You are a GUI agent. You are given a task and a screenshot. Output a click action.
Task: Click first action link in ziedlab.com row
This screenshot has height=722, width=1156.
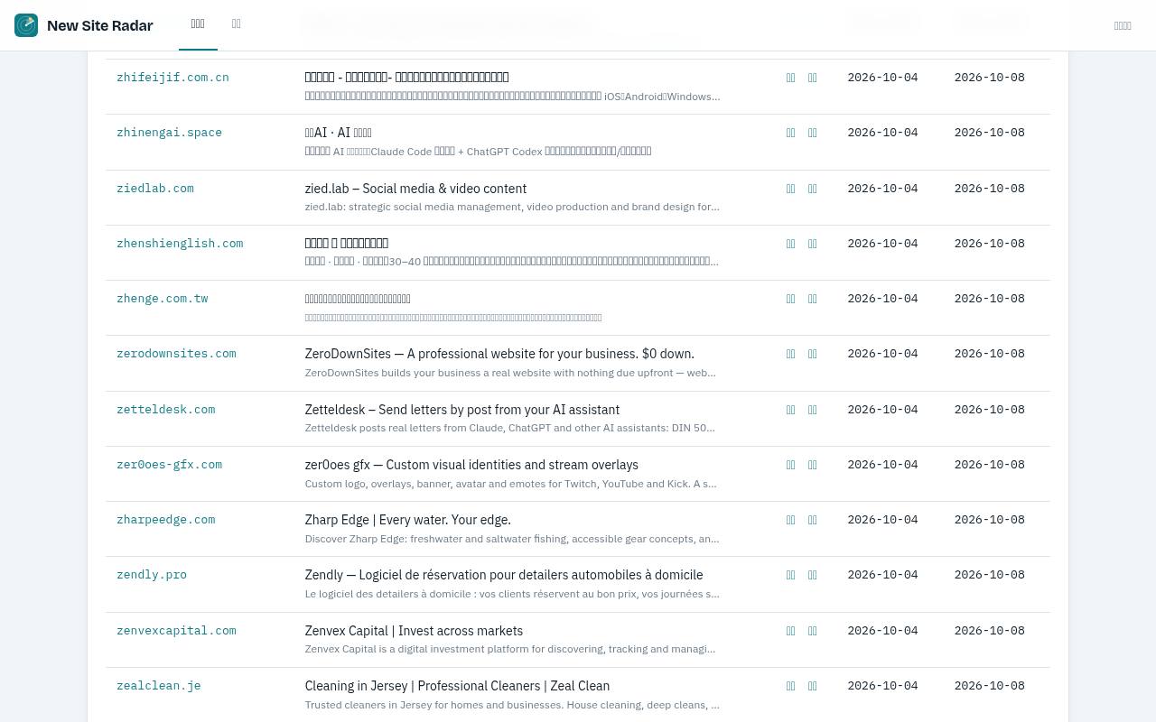point(791,189)
